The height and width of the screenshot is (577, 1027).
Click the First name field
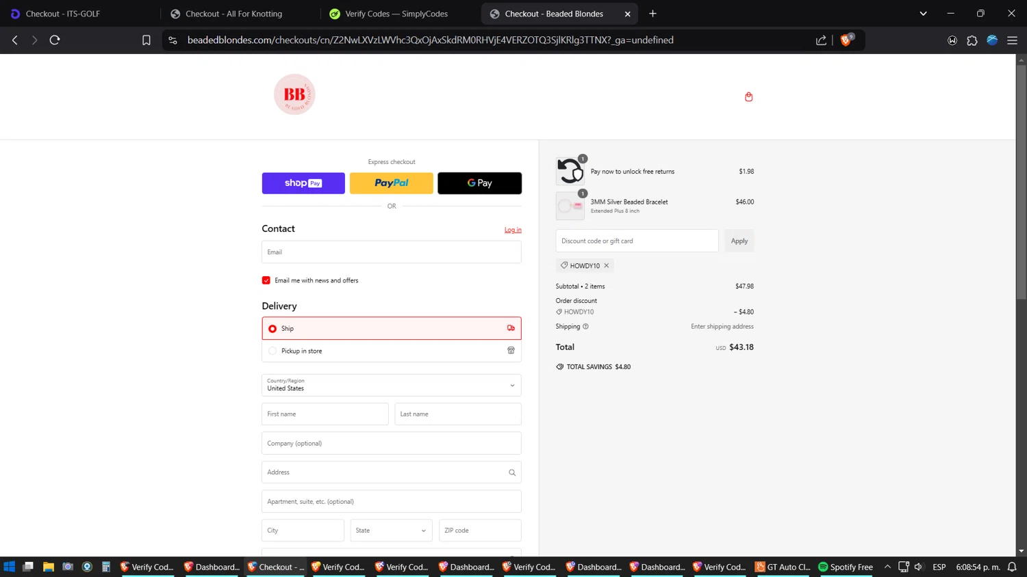(x=325, y=414)
